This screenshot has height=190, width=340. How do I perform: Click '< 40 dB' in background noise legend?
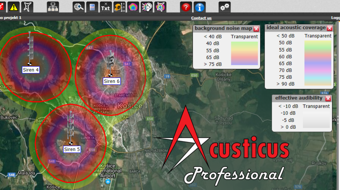click(213, 36)
